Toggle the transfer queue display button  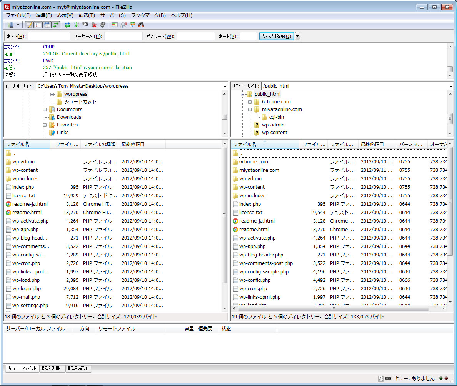pyautogui.click(x=56, y=25)
